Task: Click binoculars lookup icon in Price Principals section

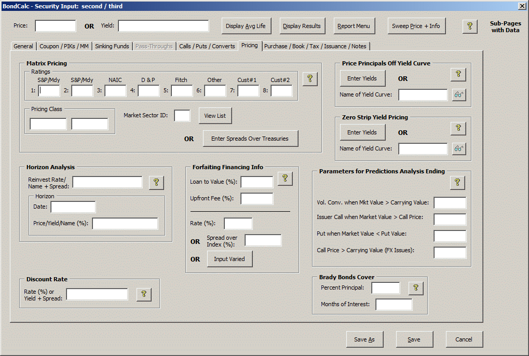Action: point(458,95)
